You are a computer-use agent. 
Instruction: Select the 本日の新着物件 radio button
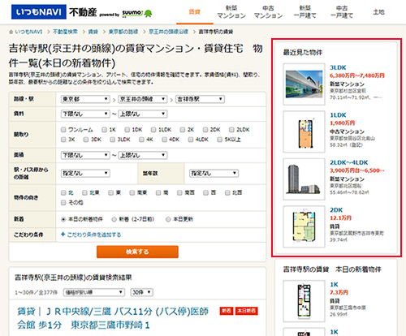(x=63, y=219)
